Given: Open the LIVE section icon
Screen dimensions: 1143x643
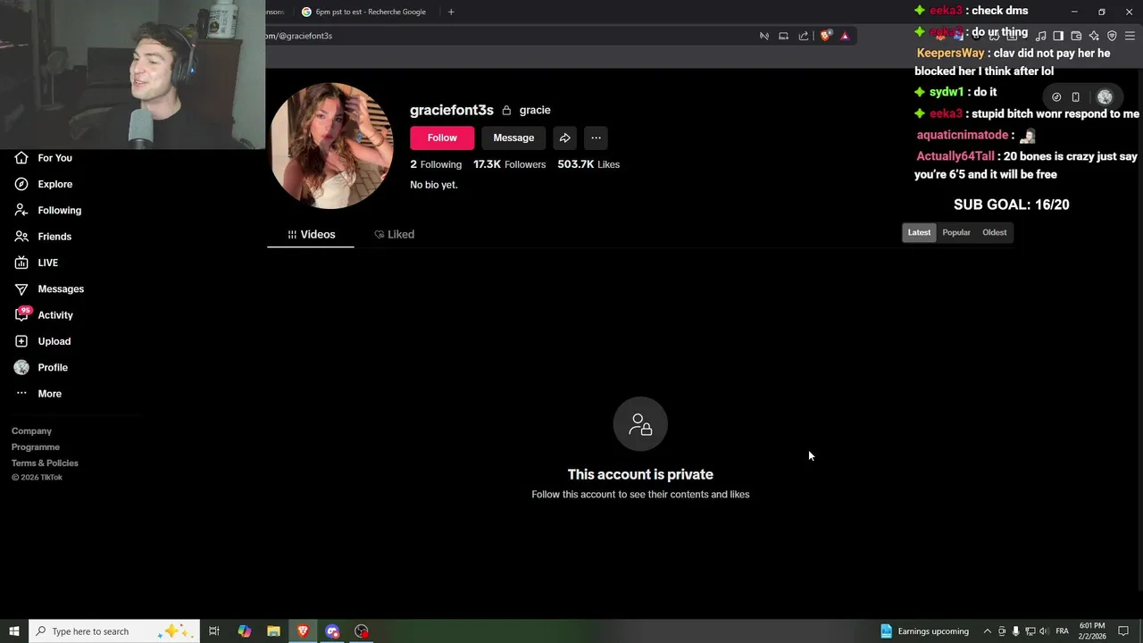Looking at the screenshot, I should coord(21,263).
